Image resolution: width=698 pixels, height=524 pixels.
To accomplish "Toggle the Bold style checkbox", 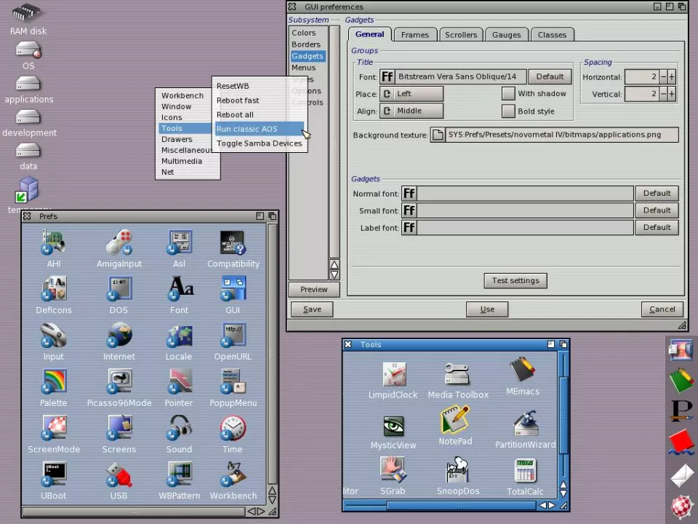I will 508,111.
